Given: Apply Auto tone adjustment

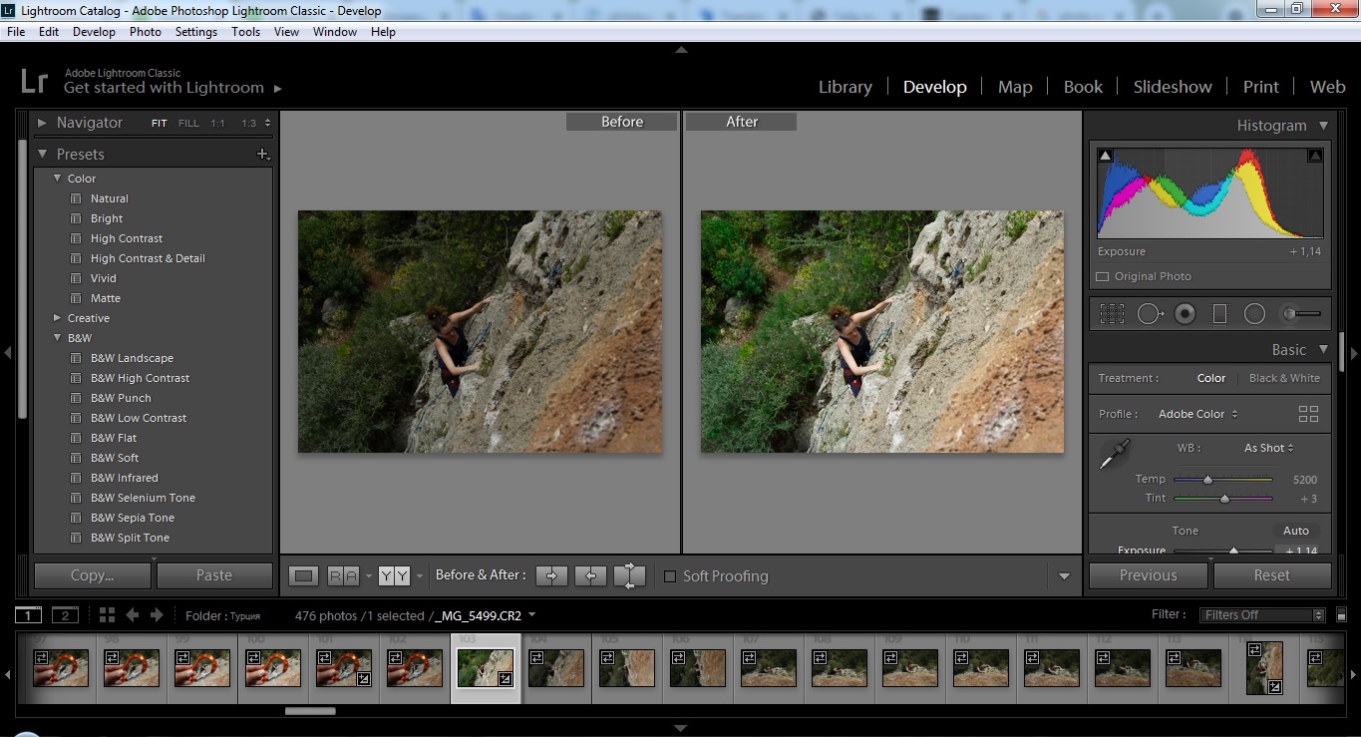Looking at the screenshot, I should tap(1296, 531).
